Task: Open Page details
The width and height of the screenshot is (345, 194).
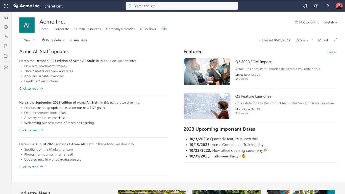Action: (x=53, y=40)
